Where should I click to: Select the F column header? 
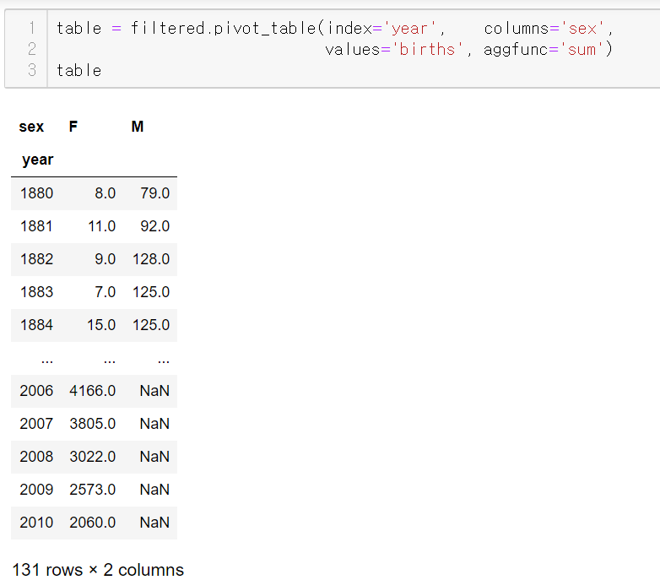pyautogui.click(x=73, y=127)
